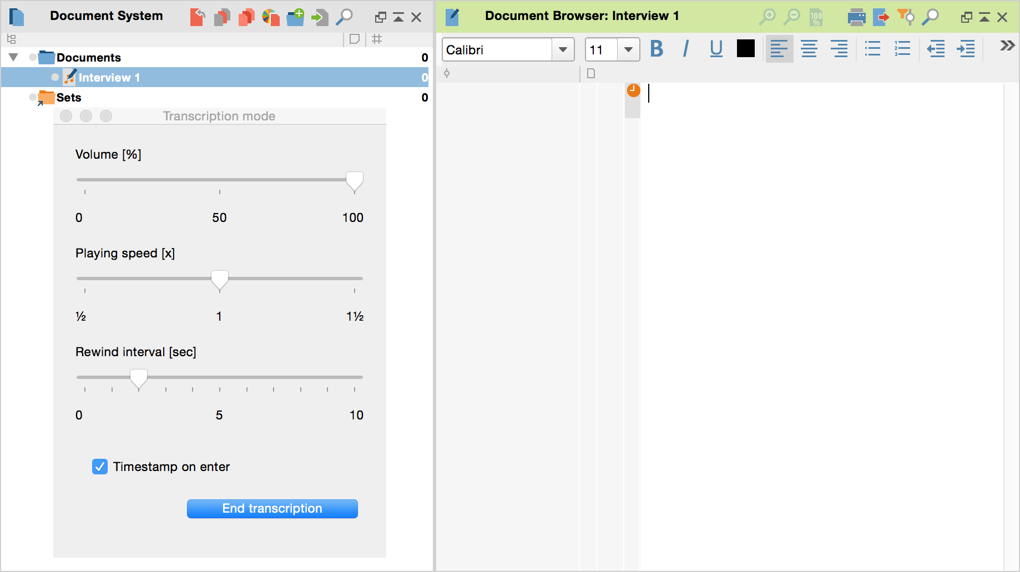The width and height of the screenshot is (1020, 572).
Task: Toggle Bold formatting
Action: click(657, 49)
